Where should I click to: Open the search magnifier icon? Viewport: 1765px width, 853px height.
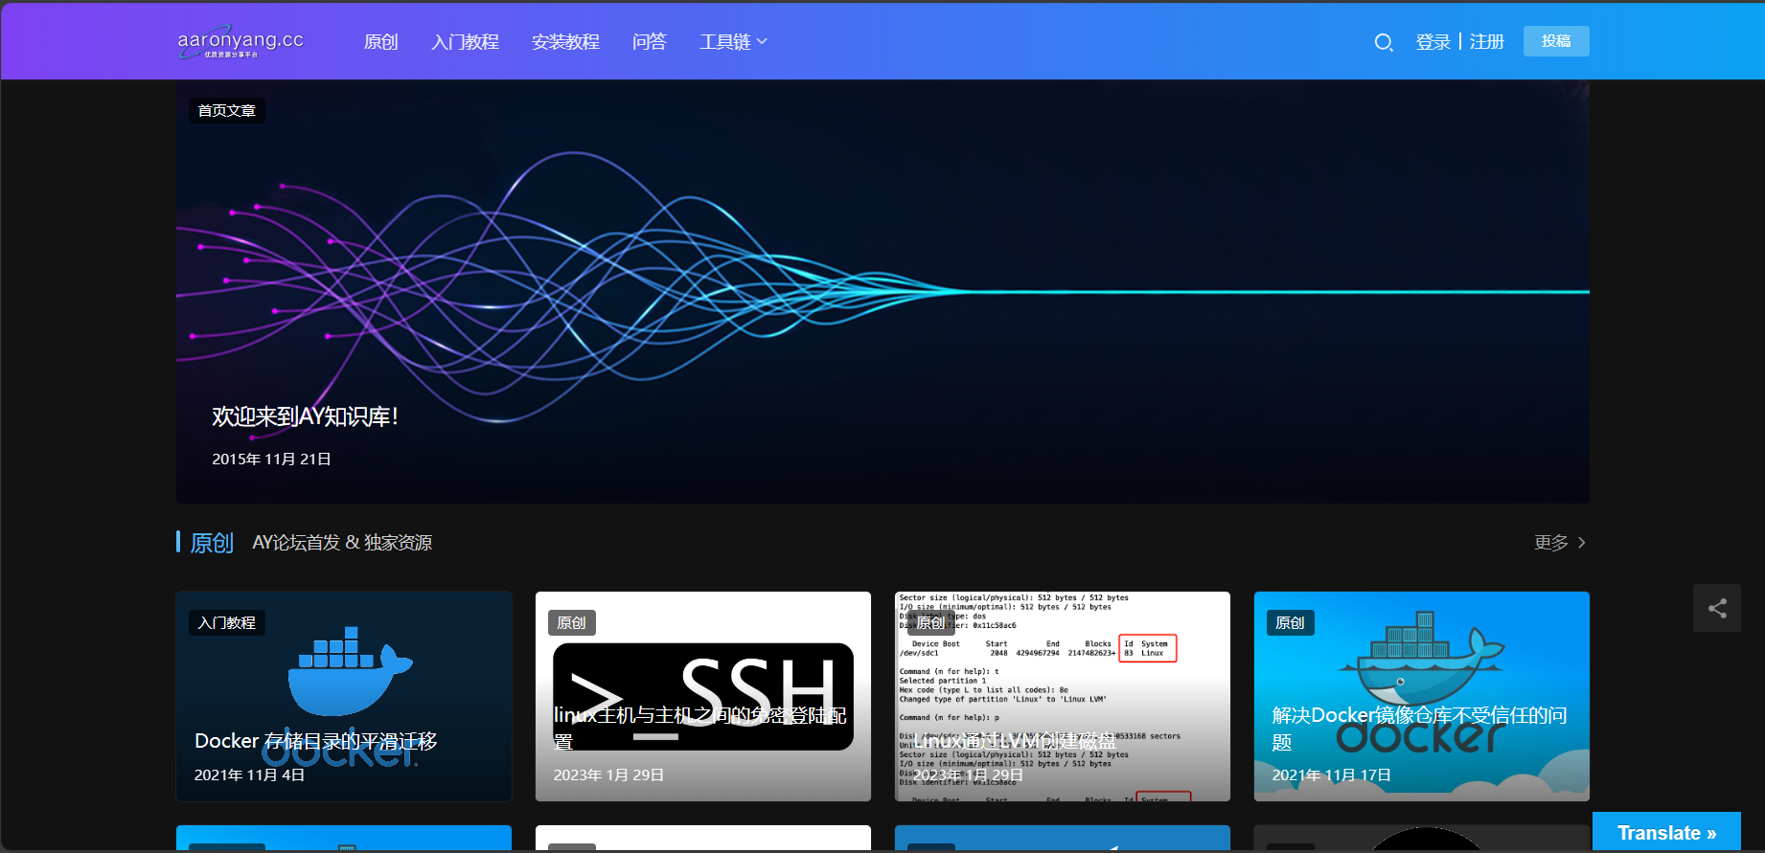pos(1384,42)
